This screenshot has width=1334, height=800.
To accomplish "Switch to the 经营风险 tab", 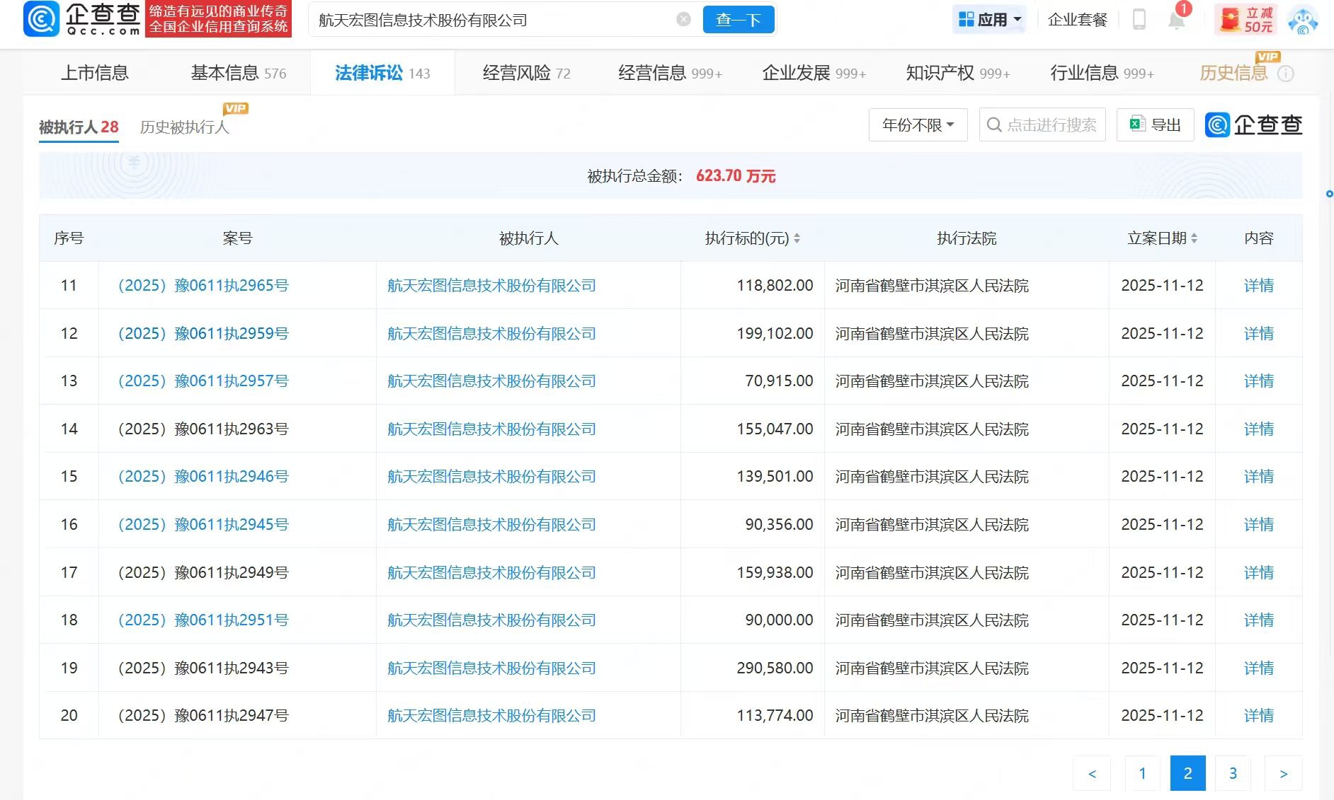I will pyautogui.click(x=526, y=73).
